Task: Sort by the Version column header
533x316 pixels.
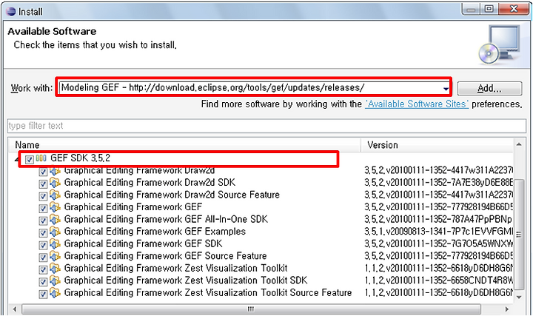Action: [x=437, y=145]
